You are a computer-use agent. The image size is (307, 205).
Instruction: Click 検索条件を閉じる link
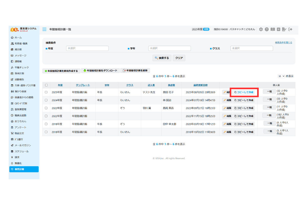[x=283, y=43]
